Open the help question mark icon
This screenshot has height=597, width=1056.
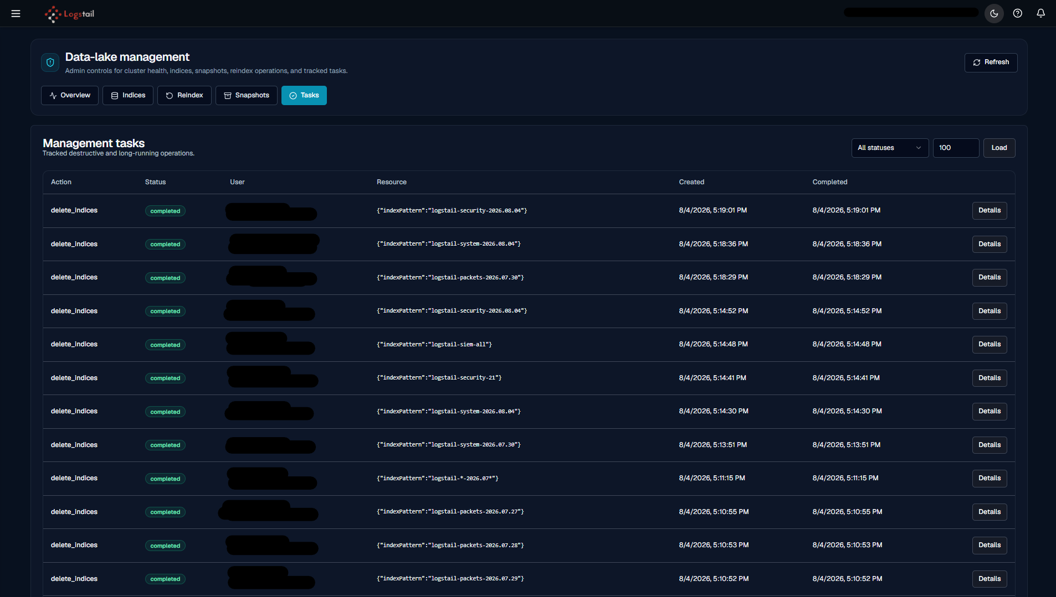[1018, 13]
